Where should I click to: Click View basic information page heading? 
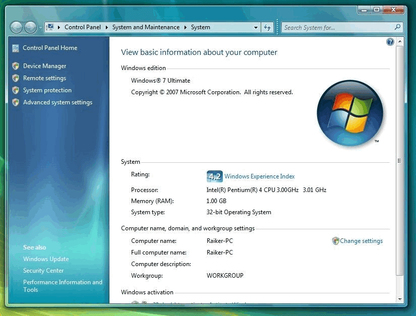199,52
